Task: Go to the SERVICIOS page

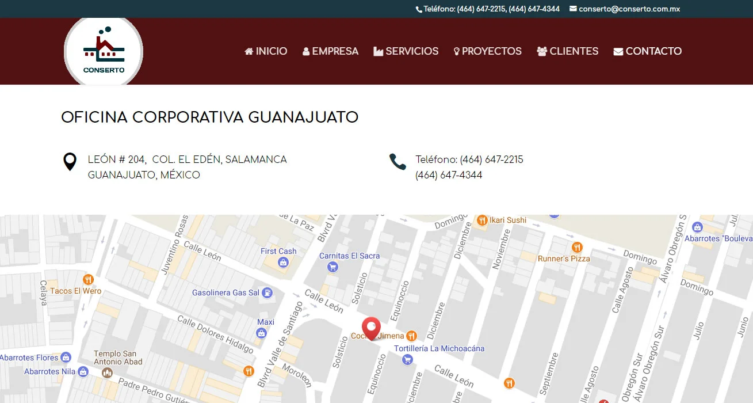Action: click(x=406, y=51)
